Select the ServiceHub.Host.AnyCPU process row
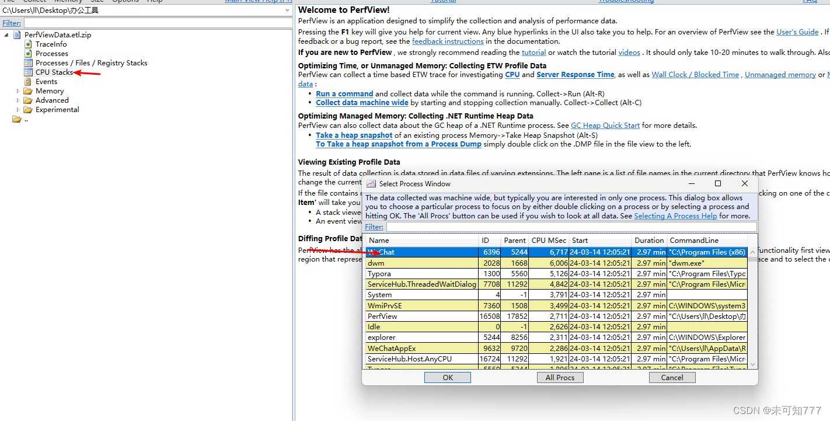This screenshot has height=421, width=830. [x=557, y=359]
